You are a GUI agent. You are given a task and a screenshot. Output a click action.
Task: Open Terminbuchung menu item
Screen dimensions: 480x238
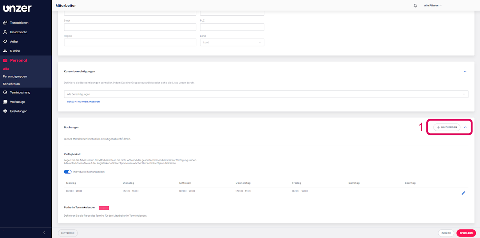click(20, 92)
